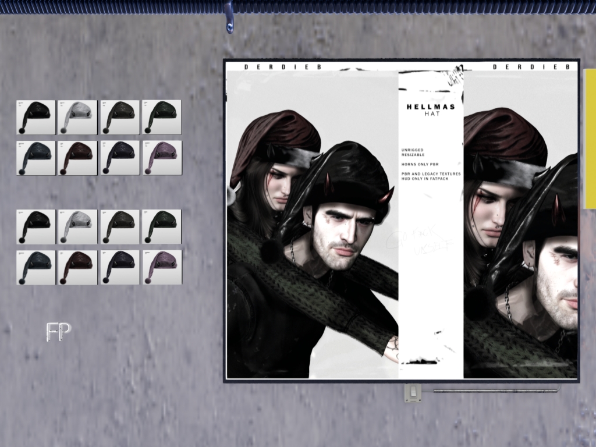Choose the purple hat in the upper set
This screenshot has height=447, width=596.
(x=162, y=158)
